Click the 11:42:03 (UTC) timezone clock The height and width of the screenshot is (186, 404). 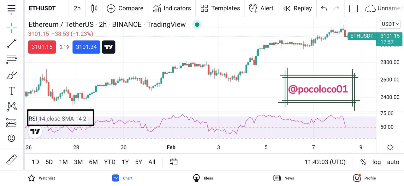325,162
